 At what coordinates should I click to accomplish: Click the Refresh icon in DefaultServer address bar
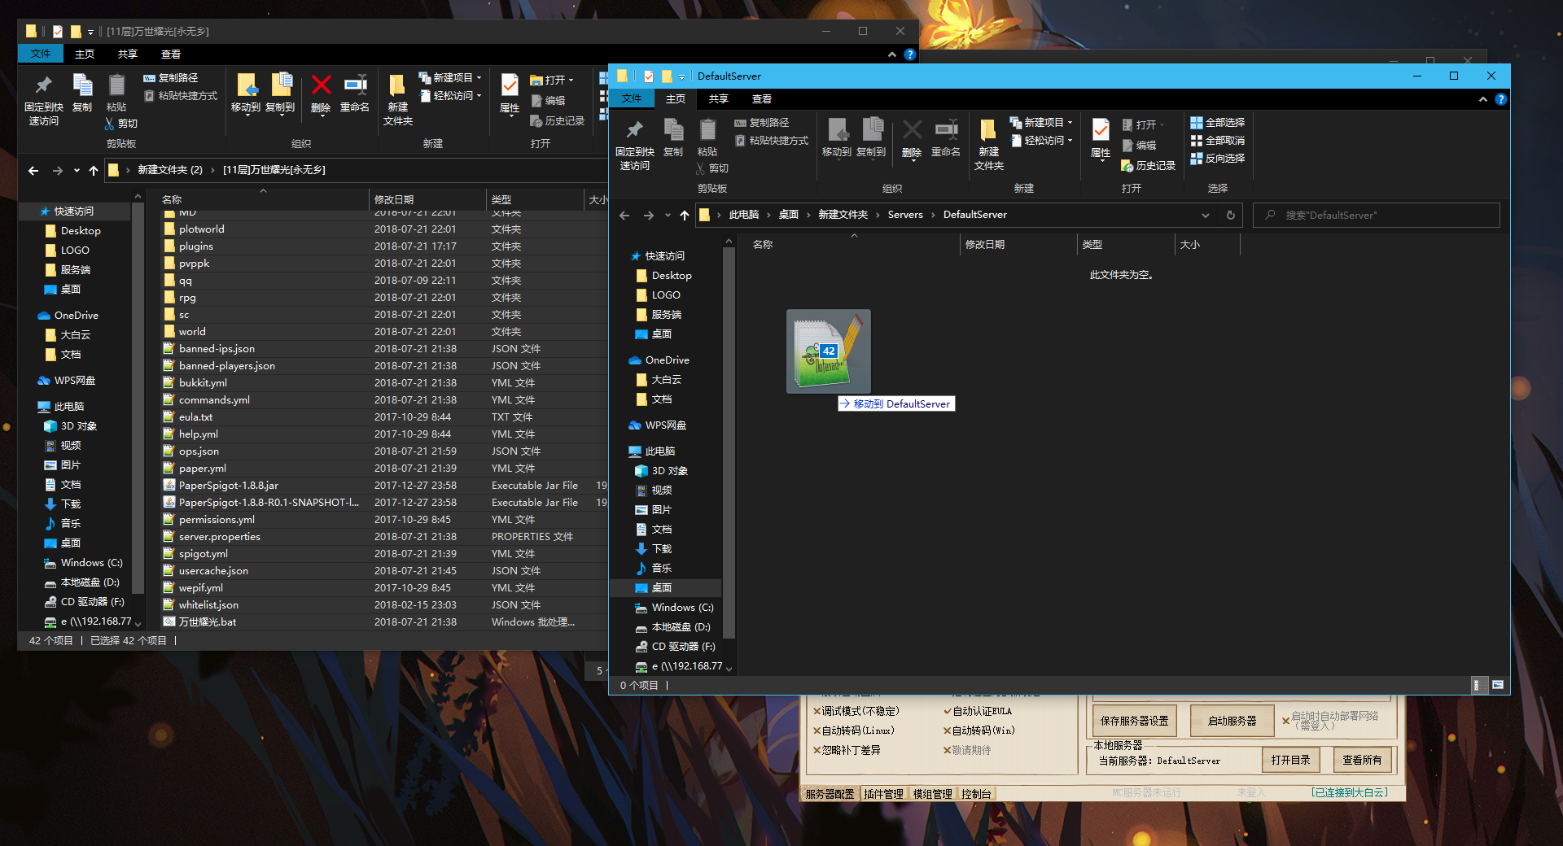(x=1231, y=215)
